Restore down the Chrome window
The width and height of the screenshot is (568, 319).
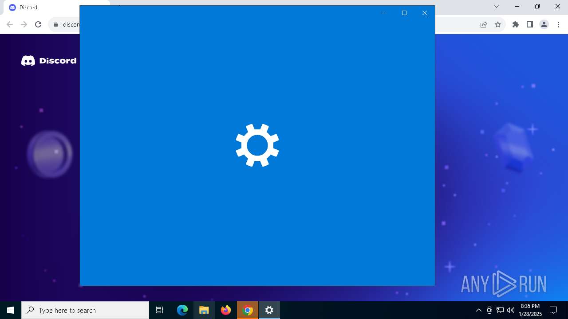tap(537, 6)
